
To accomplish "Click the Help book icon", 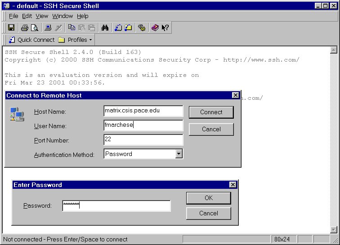I will click(155, 27).
